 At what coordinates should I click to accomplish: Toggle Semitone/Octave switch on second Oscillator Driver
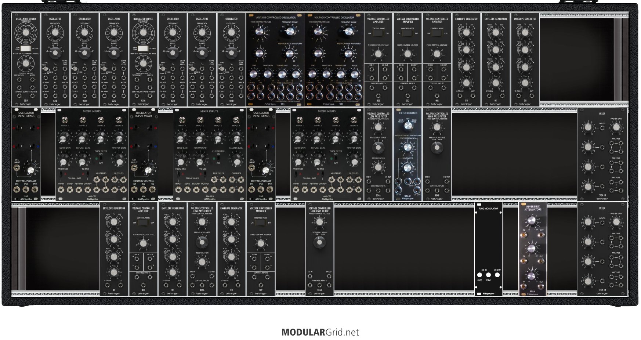[143, 48]
